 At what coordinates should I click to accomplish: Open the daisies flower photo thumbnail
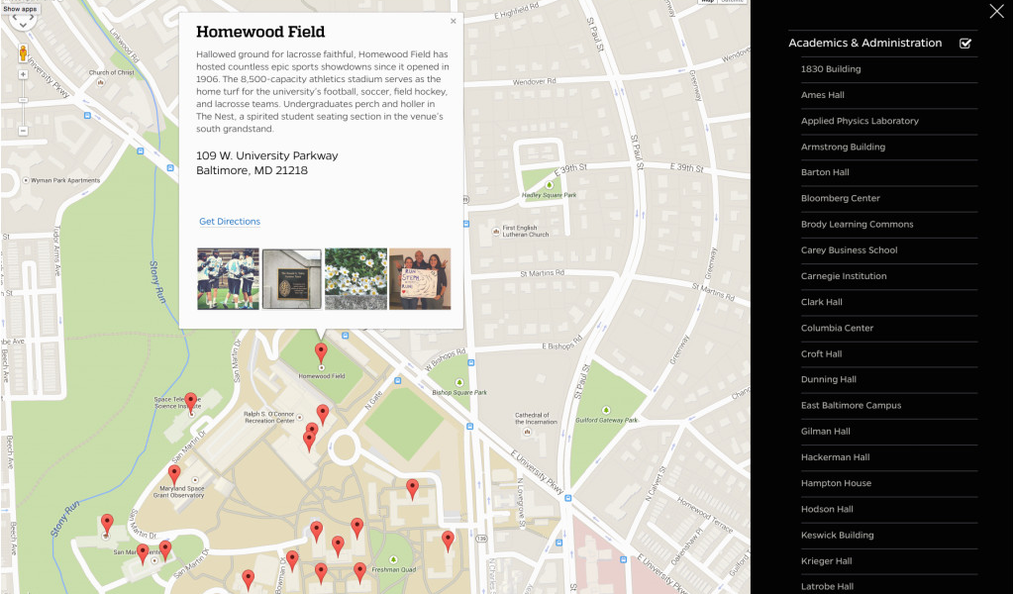(x=355, y=278)
